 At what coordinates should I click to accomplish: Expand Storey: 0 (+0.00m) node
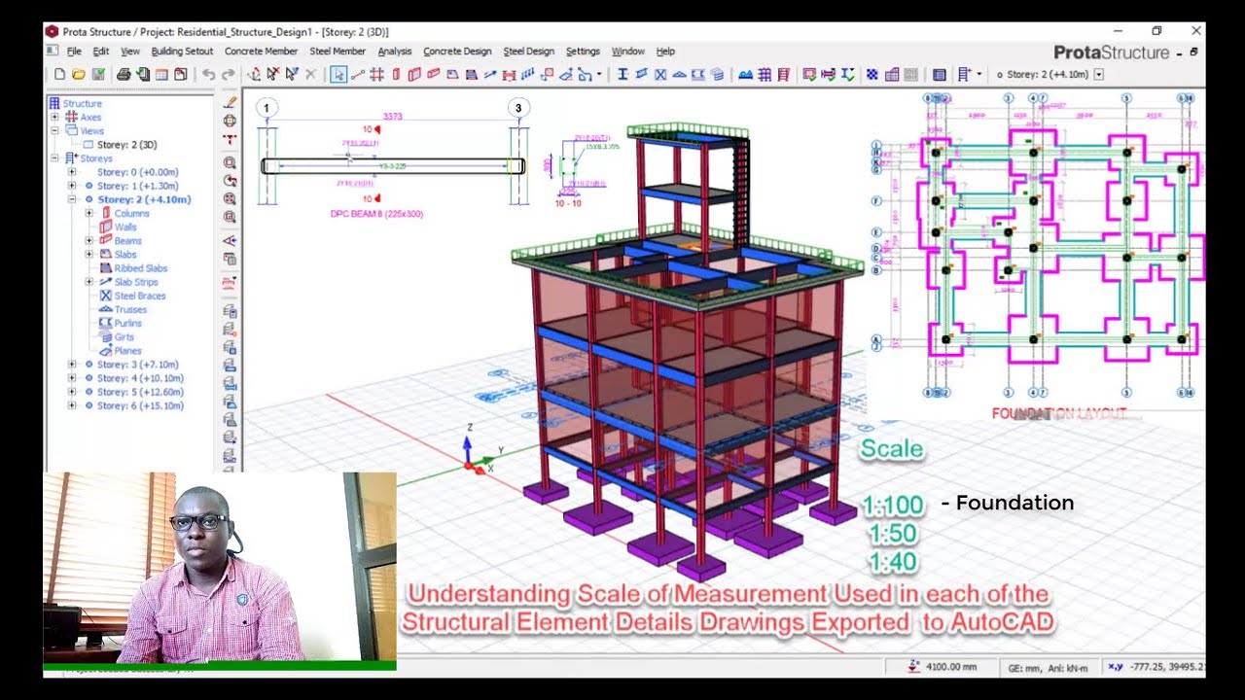point(72,172)
